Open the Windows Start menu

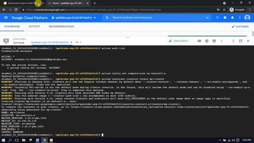[x=3, y=140]
